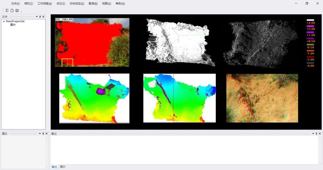Pin the 建议 panel with the pushpin icon
The width and height of the screenshot is (323, 170).
click(43, 134)
